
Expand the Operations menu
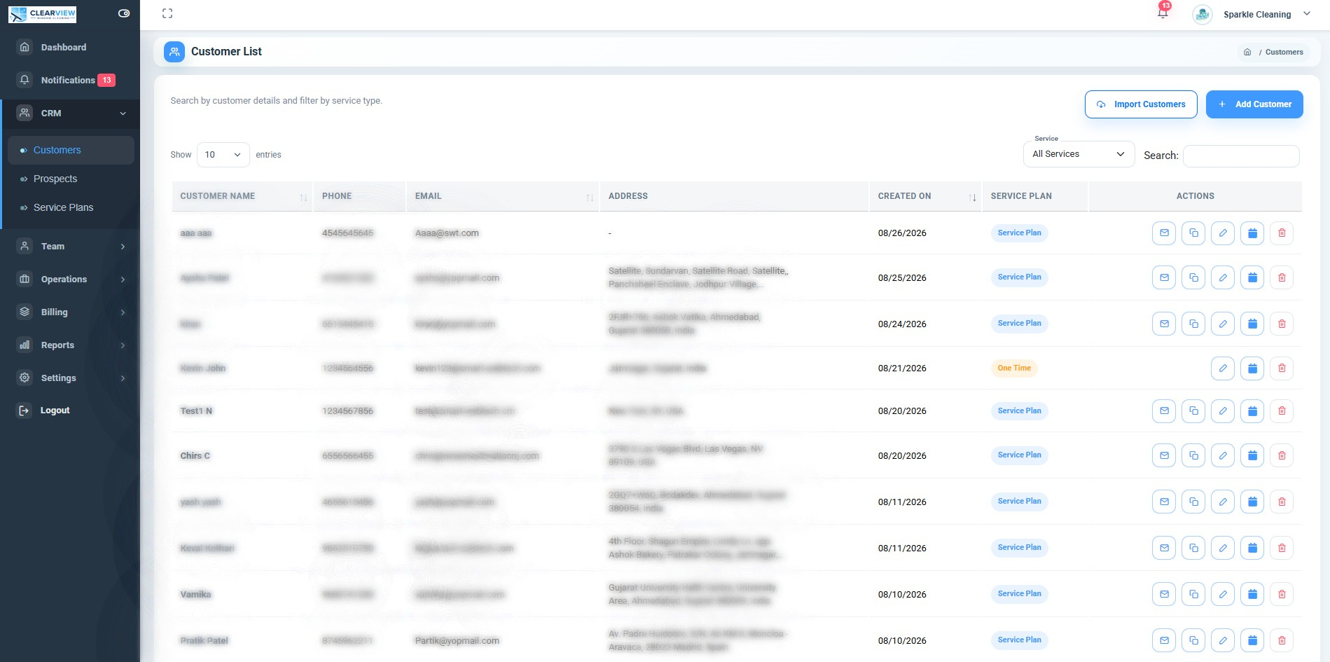click(70, 279)
